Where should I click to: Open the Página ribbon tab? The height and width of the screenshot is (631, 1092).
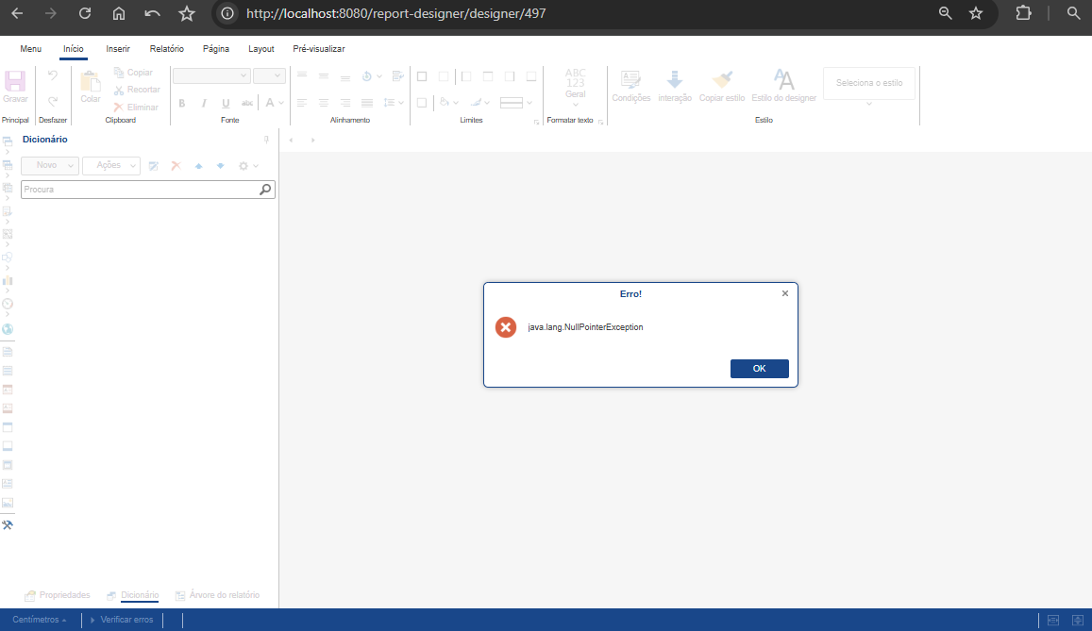[x=216, y=49]
